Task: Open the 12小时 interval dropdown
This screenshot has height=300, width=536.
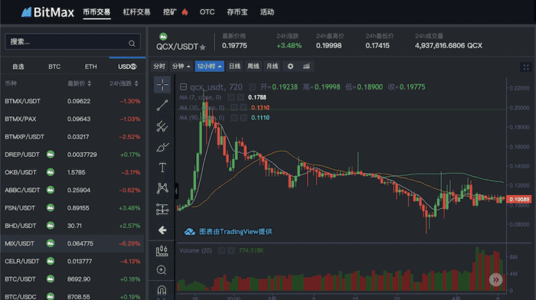Action: 210,67
